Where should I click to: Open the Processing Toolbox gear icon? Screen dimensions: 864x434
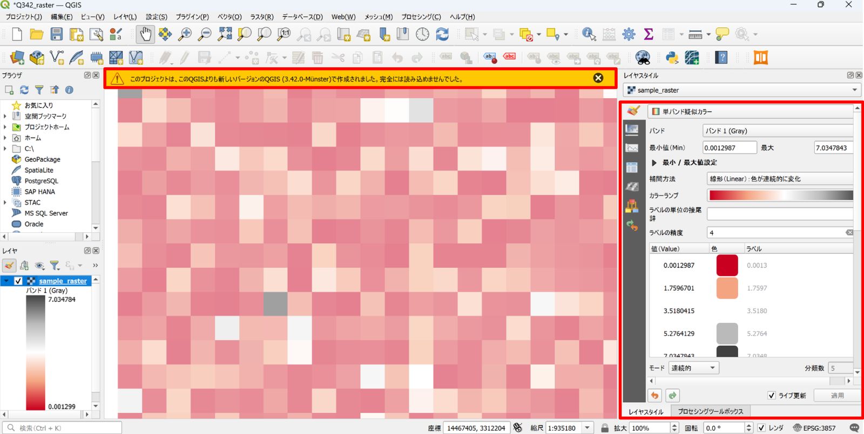[x=629, y=35]
